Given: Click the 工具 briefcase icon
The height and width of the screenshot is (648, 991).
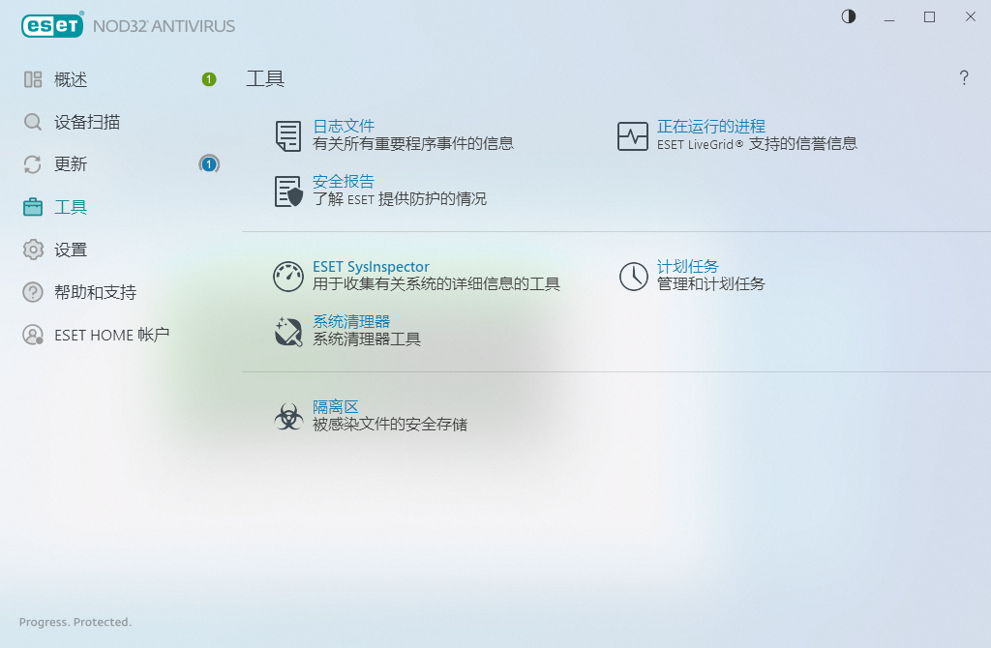Looking at the screenshot, I should (33, 207).
